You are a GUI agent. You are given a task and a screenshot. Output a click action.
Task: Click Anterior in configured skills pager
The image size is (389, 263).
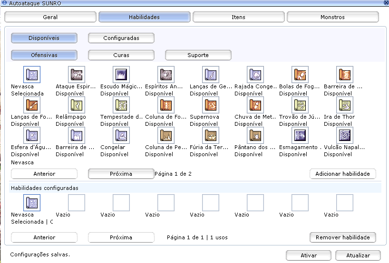tap(44, 237)
